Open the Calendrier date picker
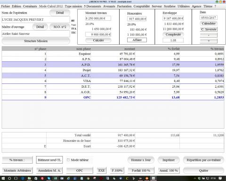 (209, 24)
